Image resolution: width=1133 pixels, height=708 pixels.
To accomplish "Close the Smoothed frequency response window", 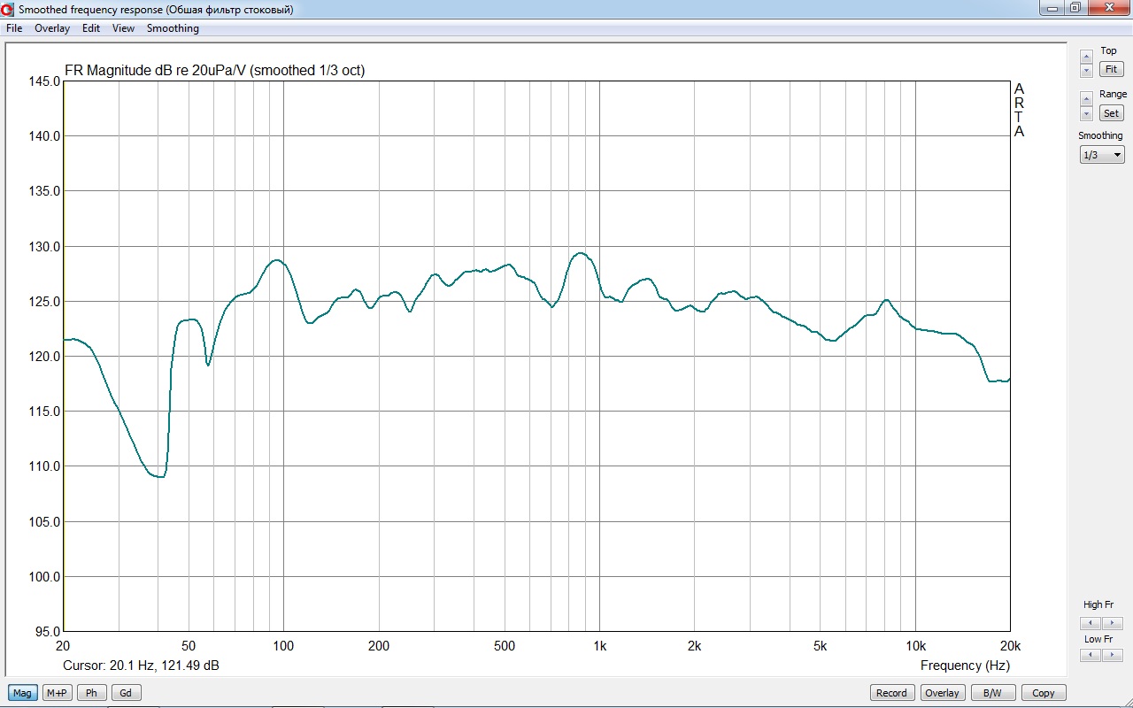I will pyautogui.click(x=1107, y=8).
